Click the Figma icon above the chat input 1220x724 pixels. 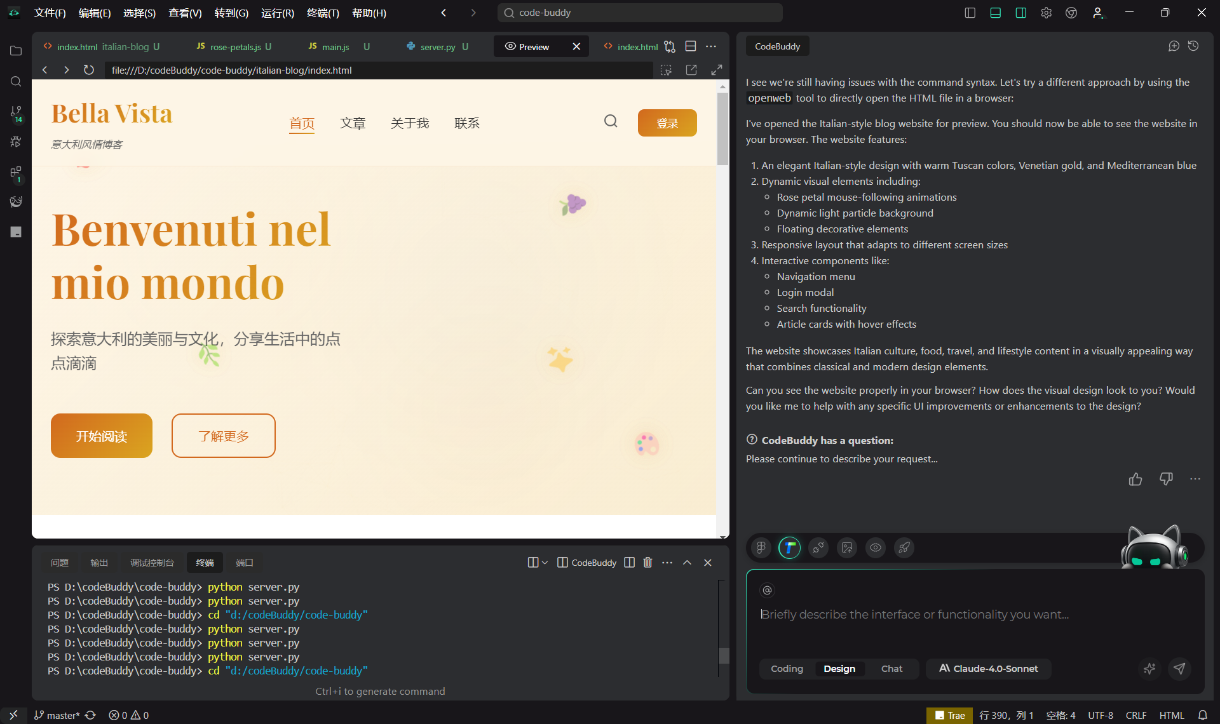[x=761, y=547]
